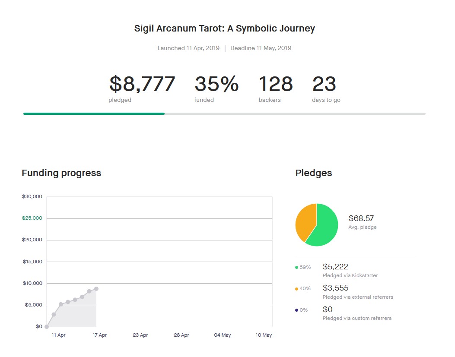Click the orange external referrers legend dot
This screenshot has height=357, width=455.
point(297,289)
